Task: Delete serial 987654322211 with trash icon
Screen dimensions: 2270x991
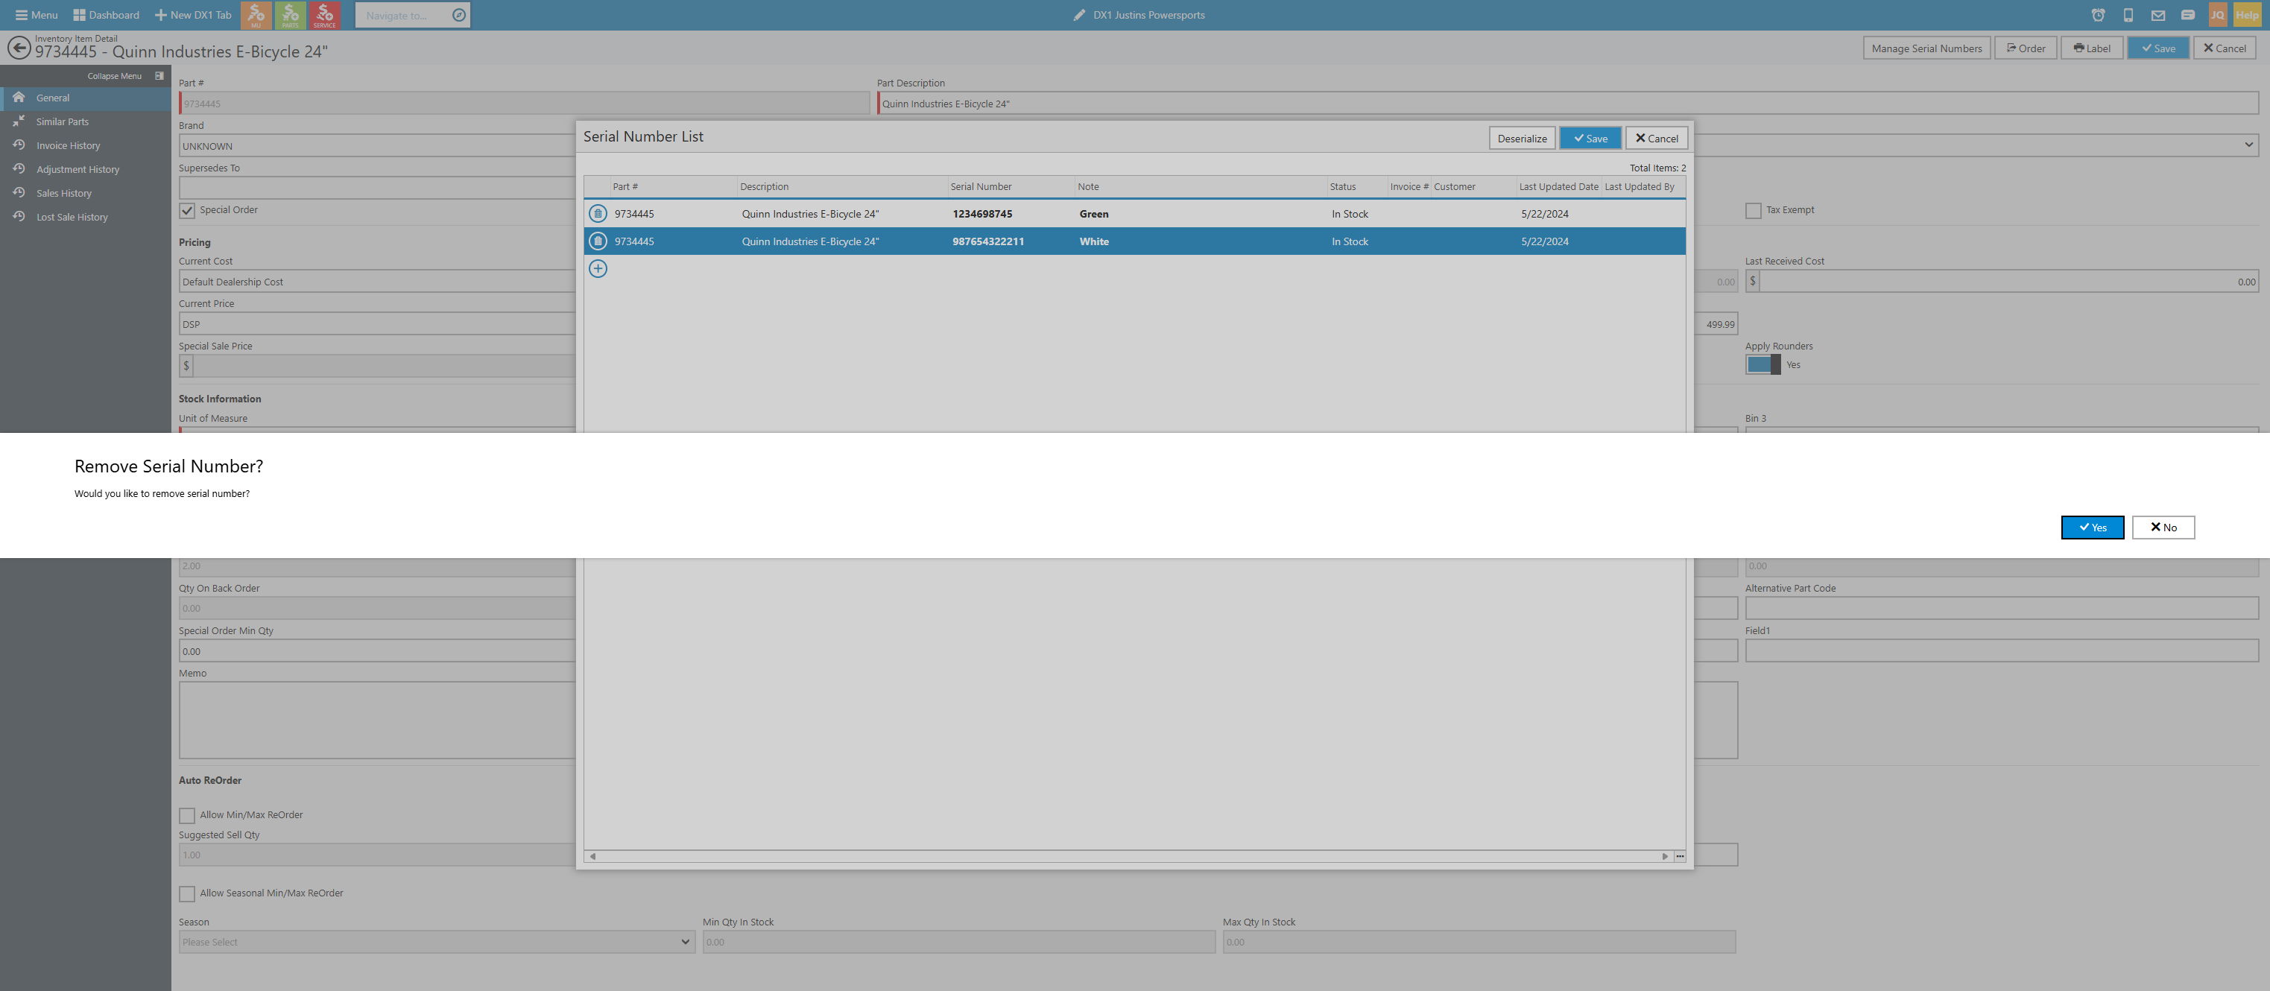Action: [x=598, y=241]
